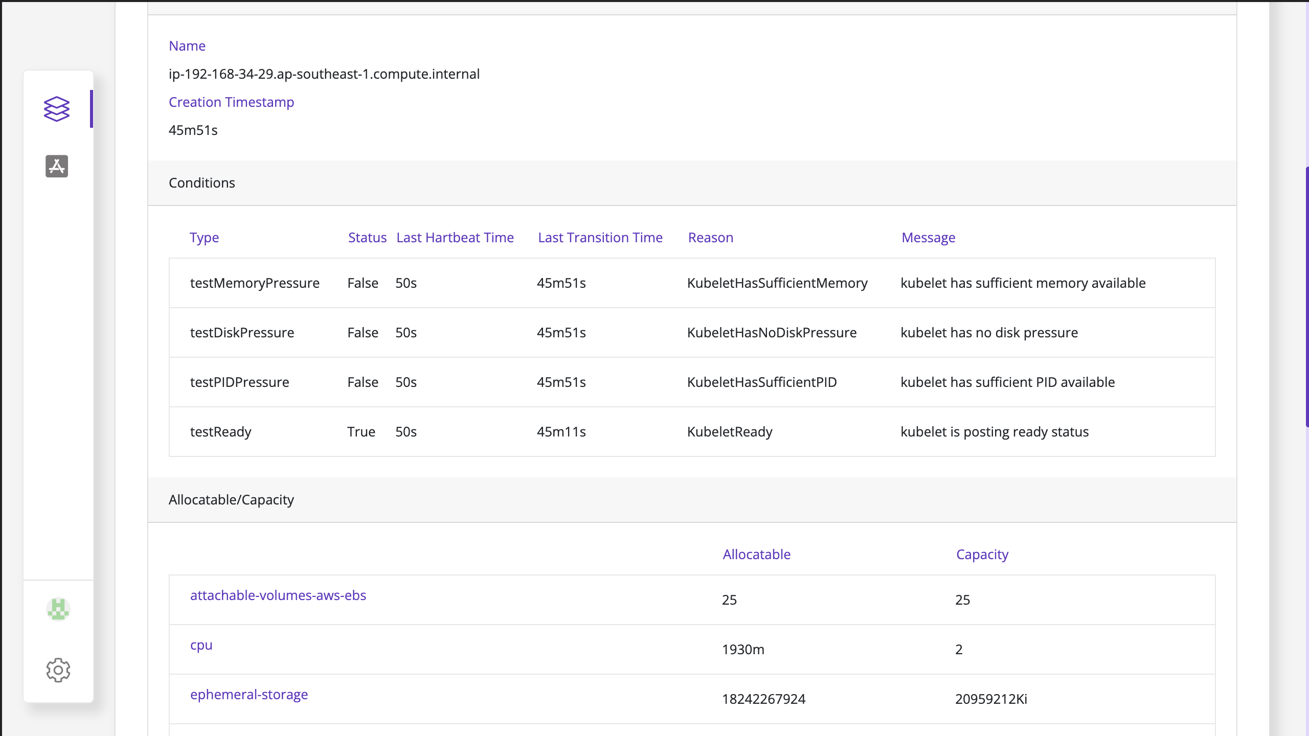This screenshot has height=736, width=1309.
Task: Open the app store sidebar icon
Action: [x=57, y=166]
